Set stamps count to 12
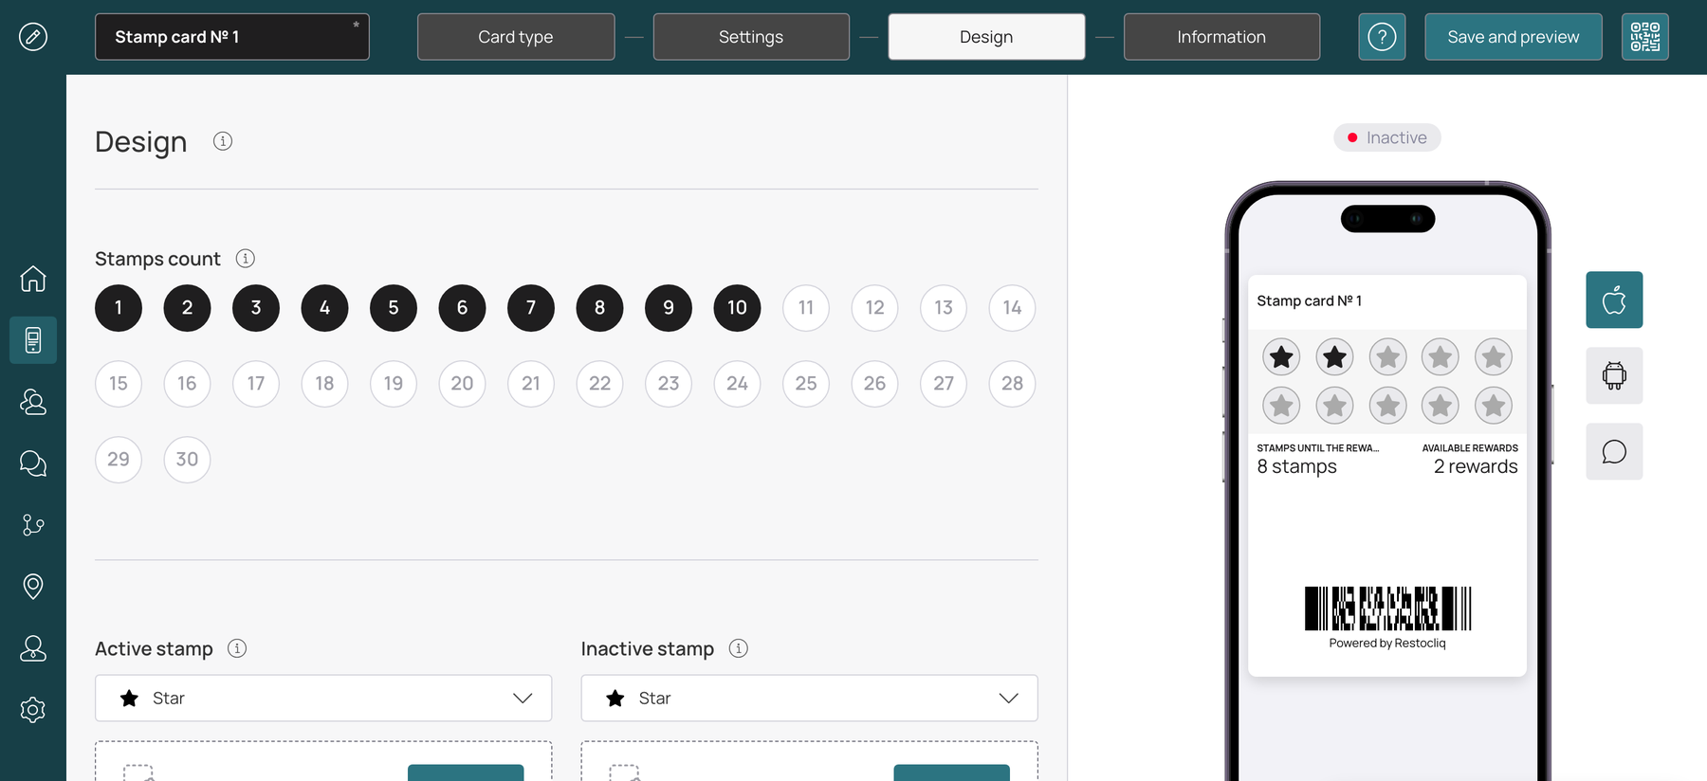The image size is (1707, 781). tap(874, 308)
